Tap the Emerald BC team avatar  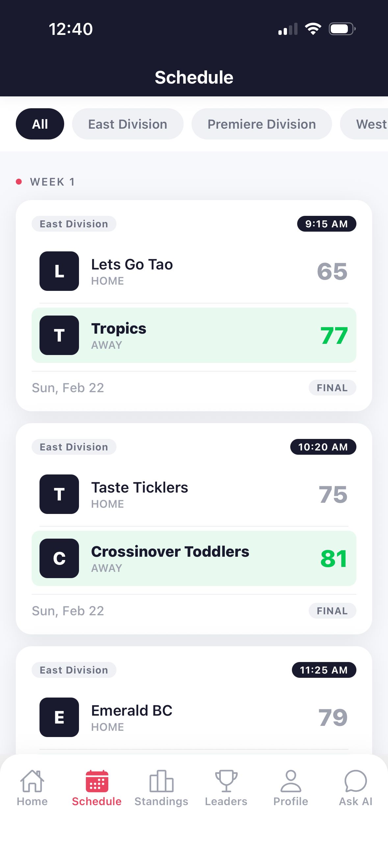pyautogui.click(x=59, y=717)
